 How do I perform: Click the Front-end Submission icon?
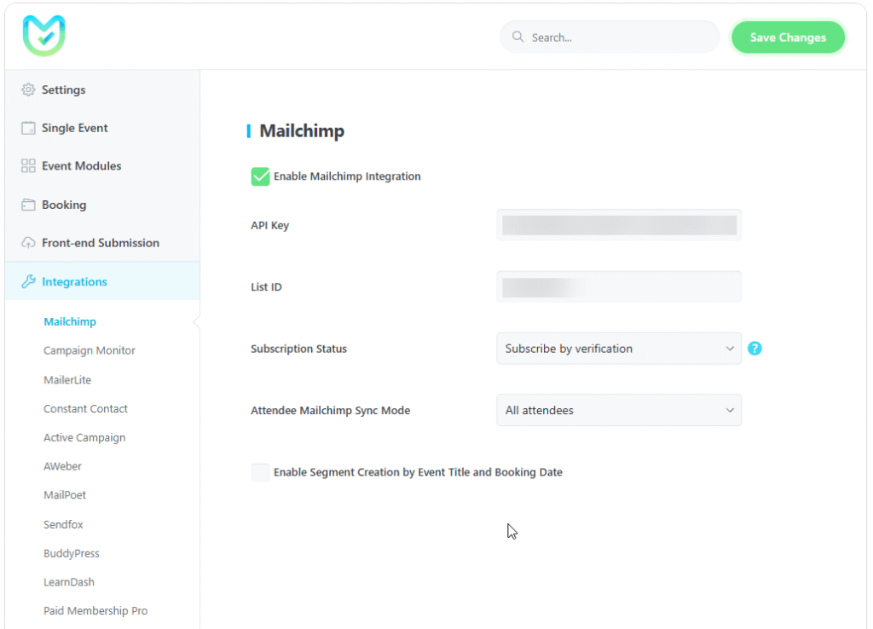coord(26,243)
